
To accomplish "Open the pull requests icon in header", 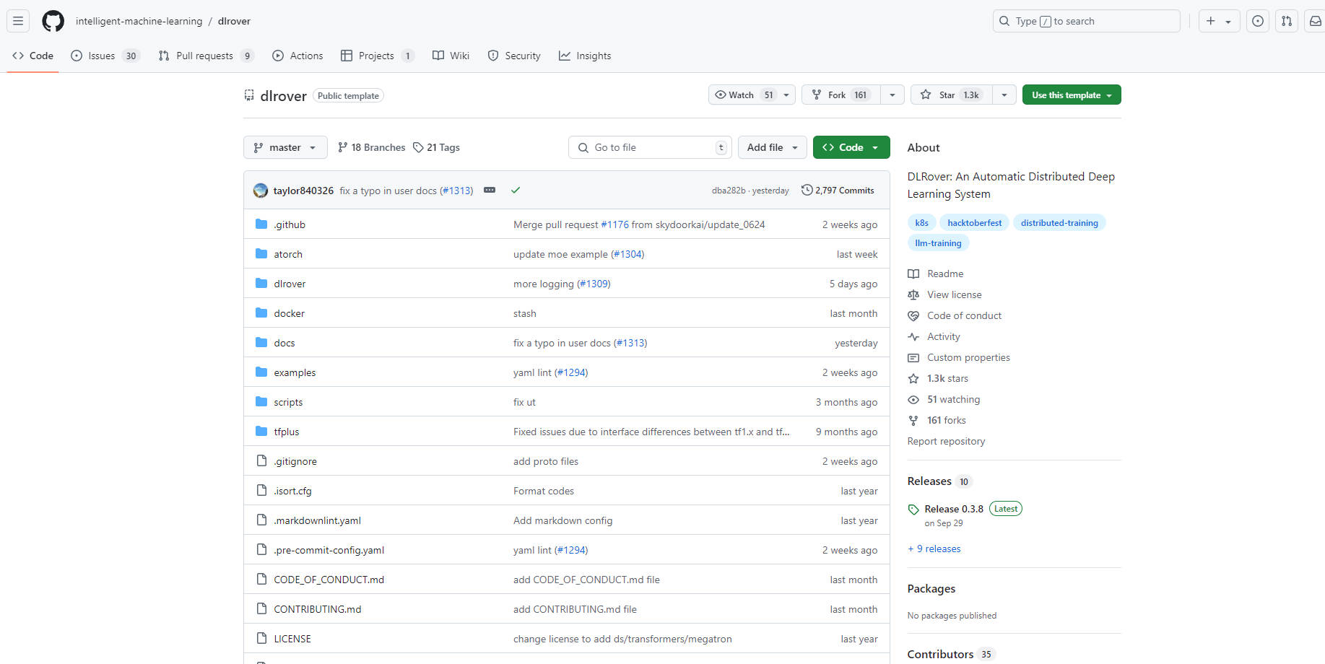I will (x=1286, y=21).
